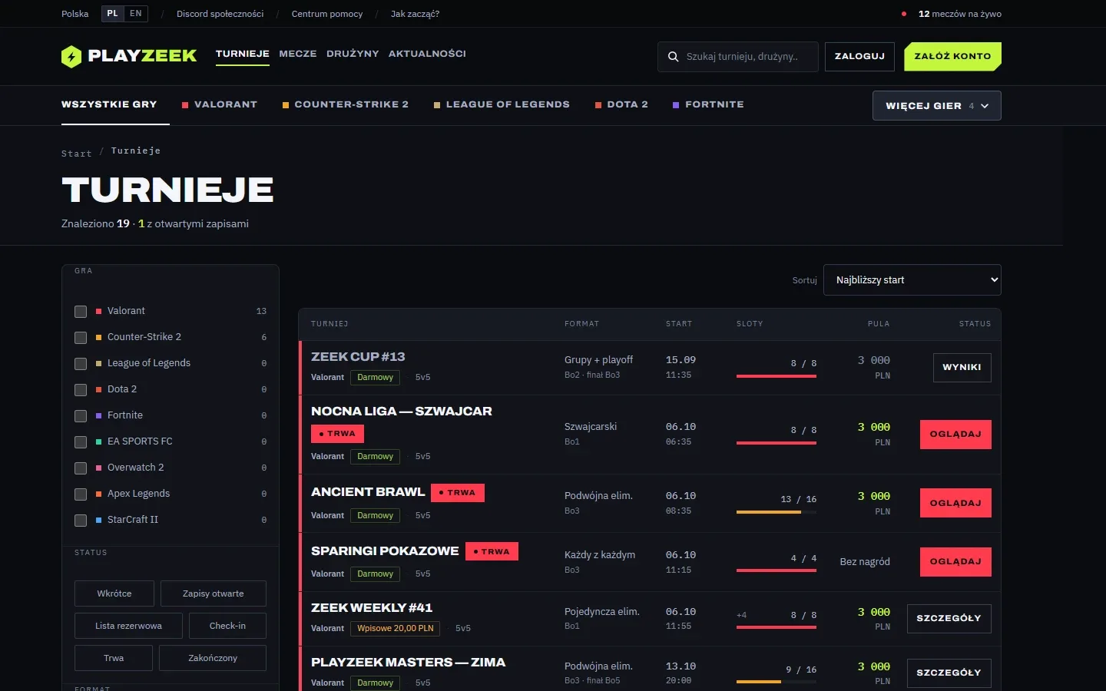Enable the StarCraft II checkbox
Image resolution: width=1106 pixels, height=691 pixels.
point(81,521)
